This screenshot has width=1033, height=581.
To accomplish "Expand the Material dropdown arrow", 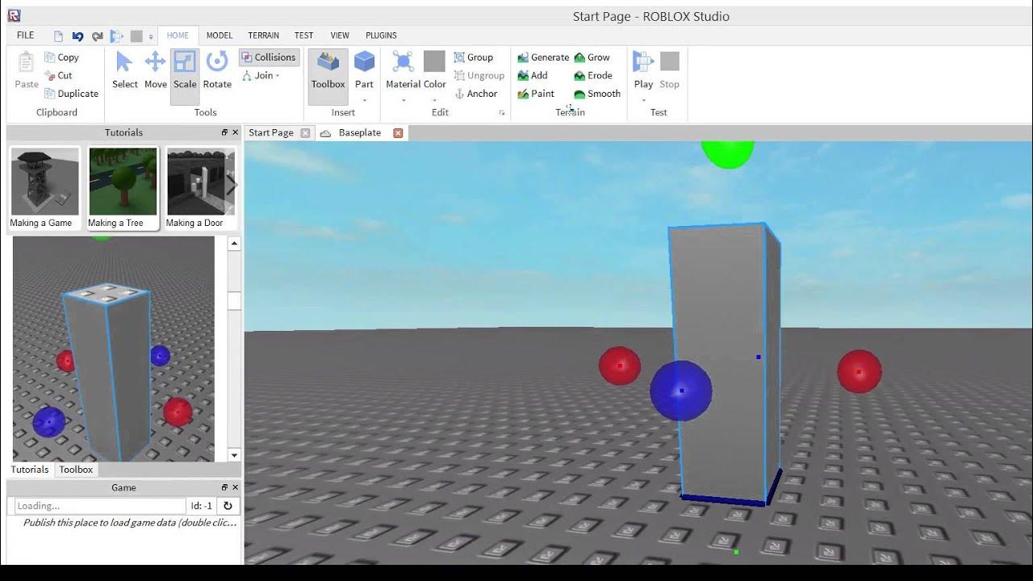I will pyautogui.click(x=404, y=101).
